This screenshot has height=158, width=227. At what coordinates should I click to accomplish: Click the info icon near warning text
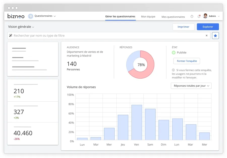click(x=173, y=70)
